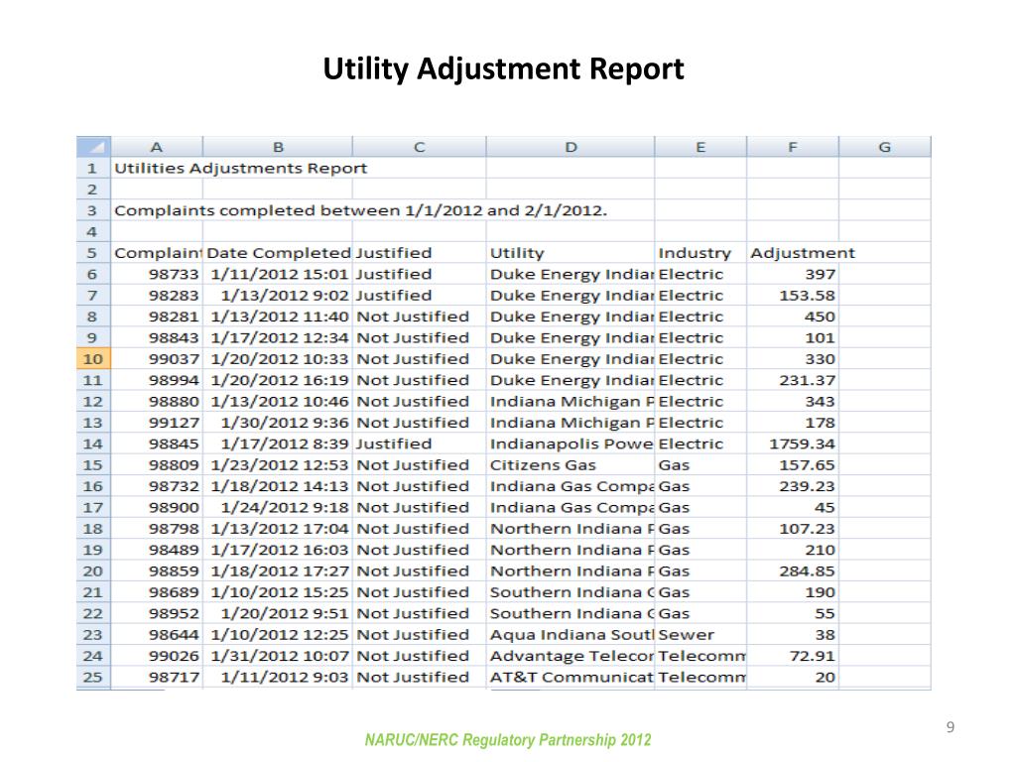
Task: Select column B header
Action: tap(278, 147)
